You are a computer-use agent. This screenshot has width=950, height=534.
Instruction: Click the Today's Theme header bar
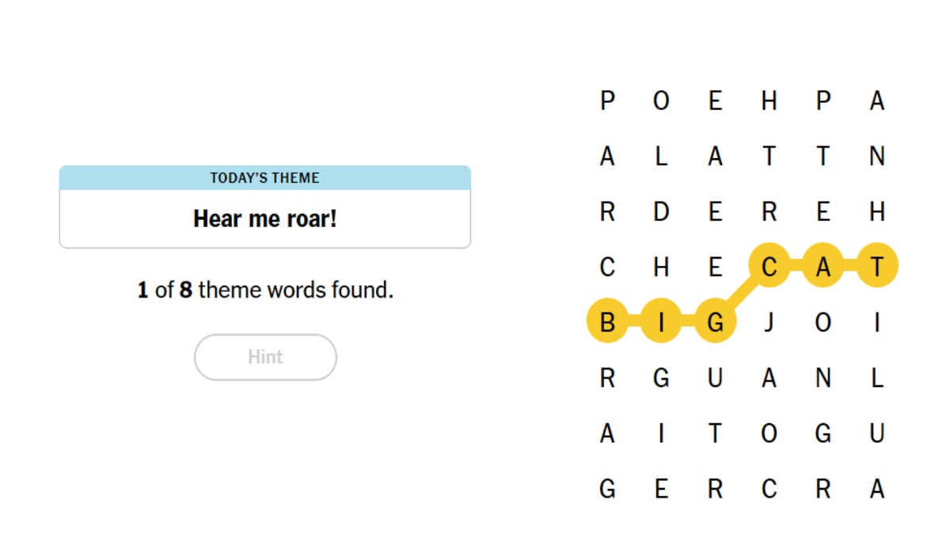265,178
